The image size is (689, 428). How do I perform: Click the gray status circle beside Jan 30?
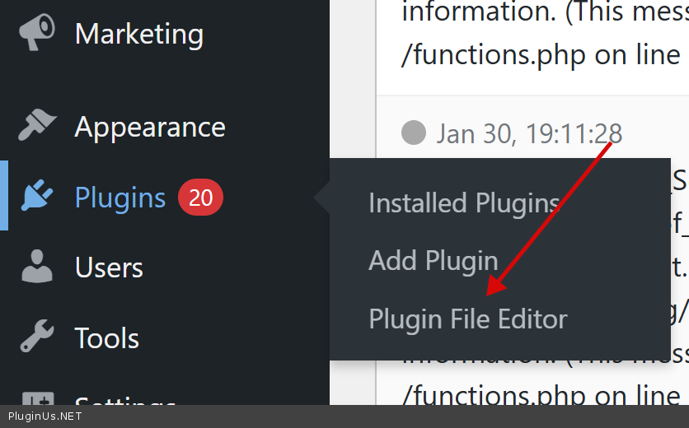[x=414, y=133]
